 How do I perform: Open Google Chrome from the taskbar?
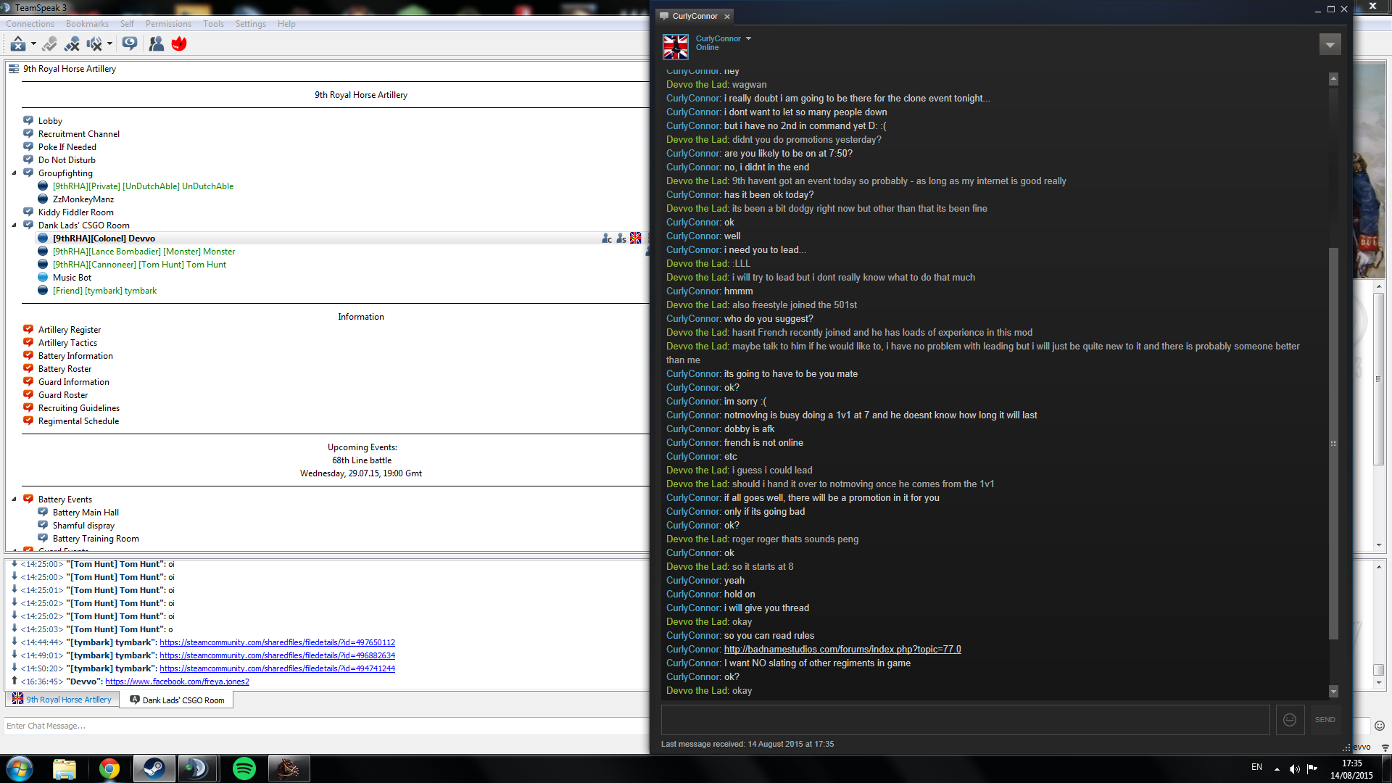[x=109, y=768]
